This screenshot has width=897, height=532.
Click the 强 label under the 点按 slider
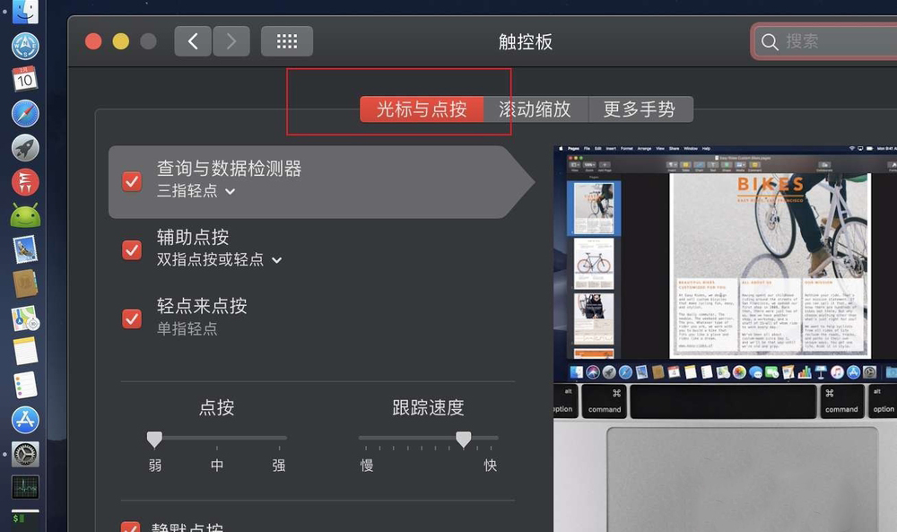[279, 465]
